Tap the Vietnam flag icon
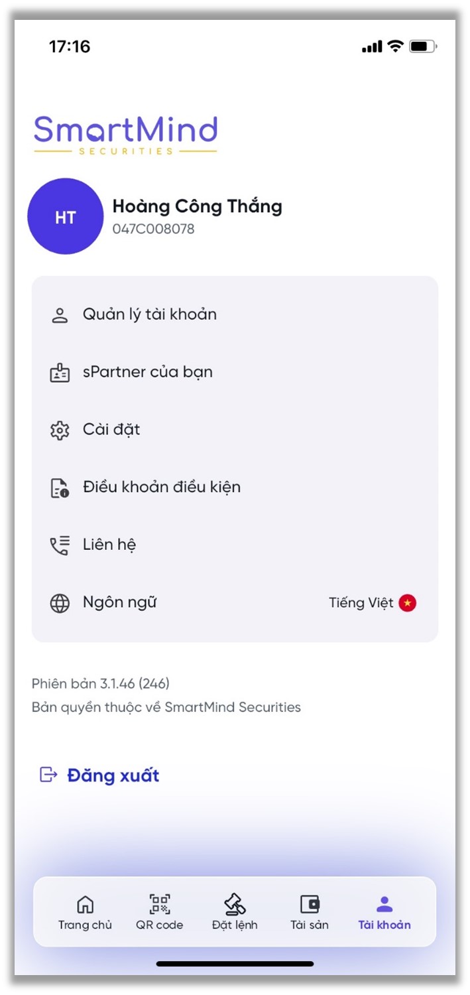 tap(408, 603)
